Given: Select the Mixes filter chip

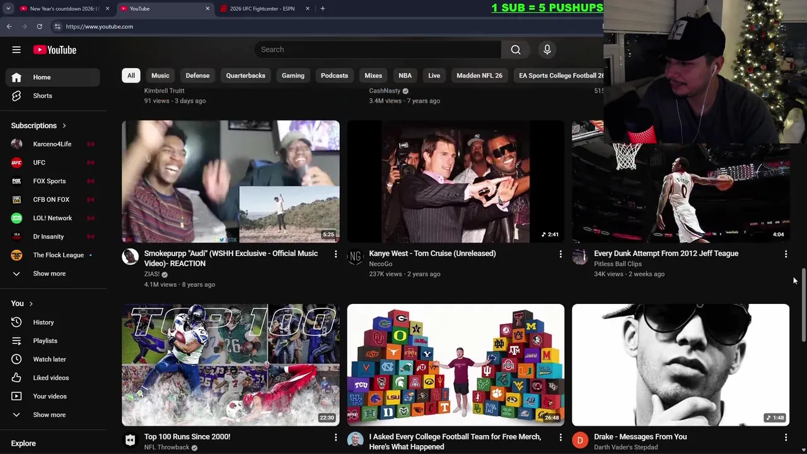Looking at the screenshot, I should point(373,76).
